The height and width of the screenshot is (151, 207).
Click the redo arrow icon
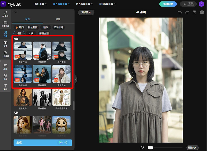pos(187,12)
